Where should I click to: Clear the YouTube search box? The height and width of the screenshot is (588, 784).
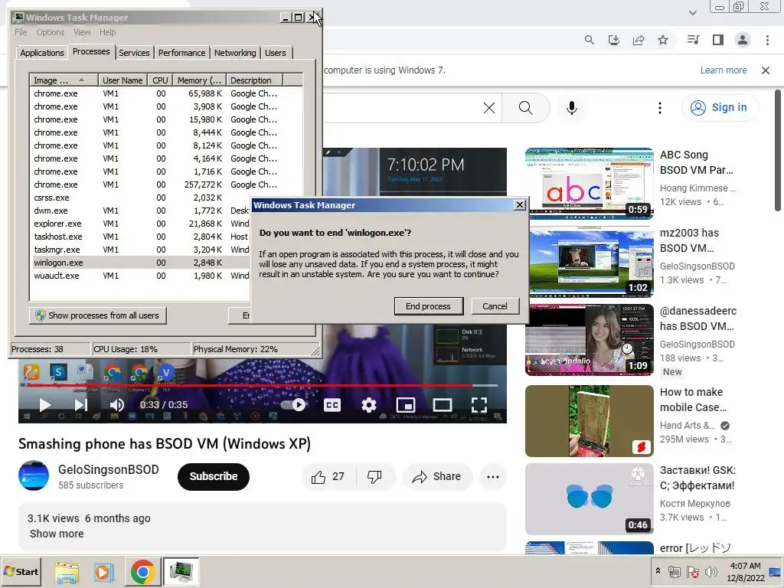[x=489, y=107]
